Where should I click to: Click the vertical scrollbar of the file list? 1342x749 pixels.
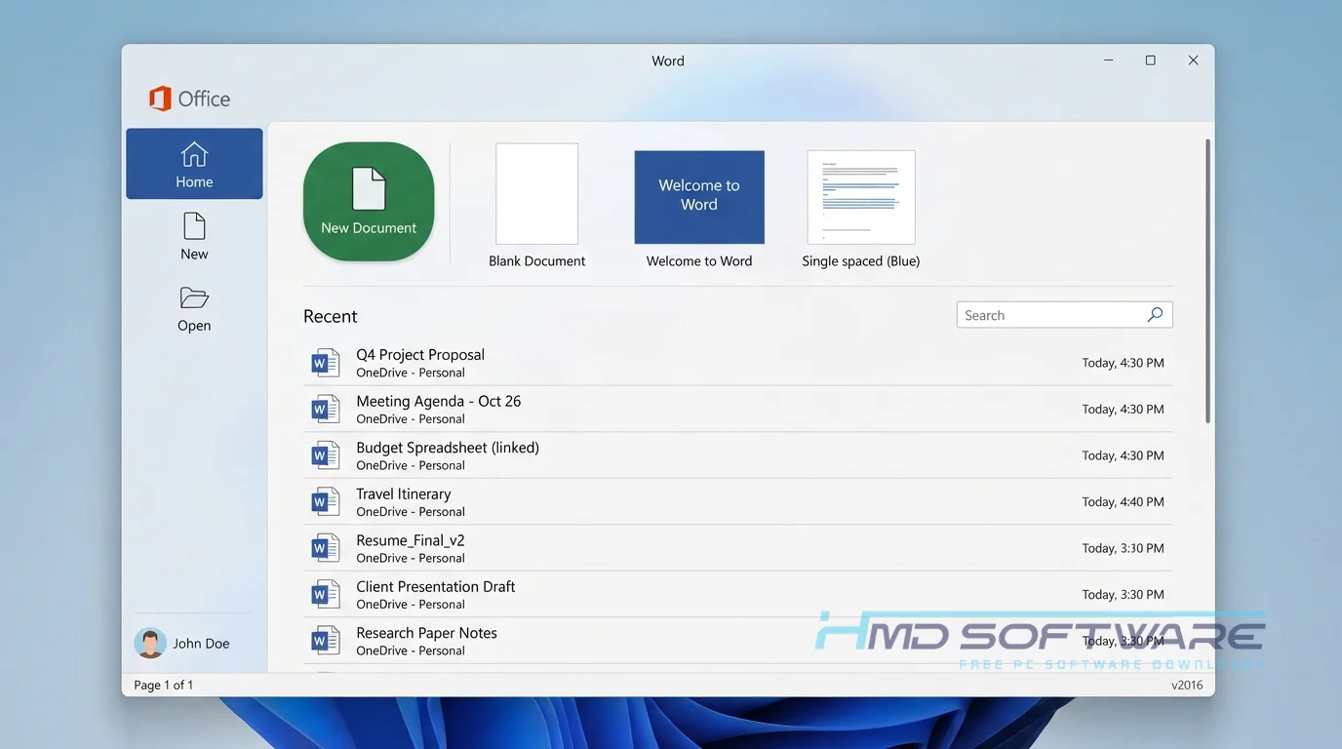point(1208,281)
